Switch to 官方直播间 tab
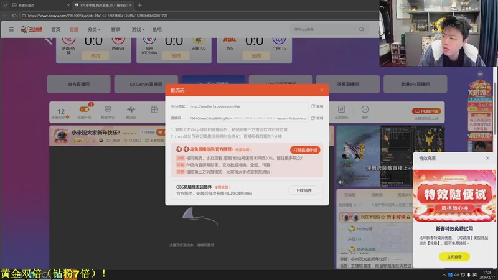Image resolution: width=498 pixels, height=280 pixels. tap(79, 84)
